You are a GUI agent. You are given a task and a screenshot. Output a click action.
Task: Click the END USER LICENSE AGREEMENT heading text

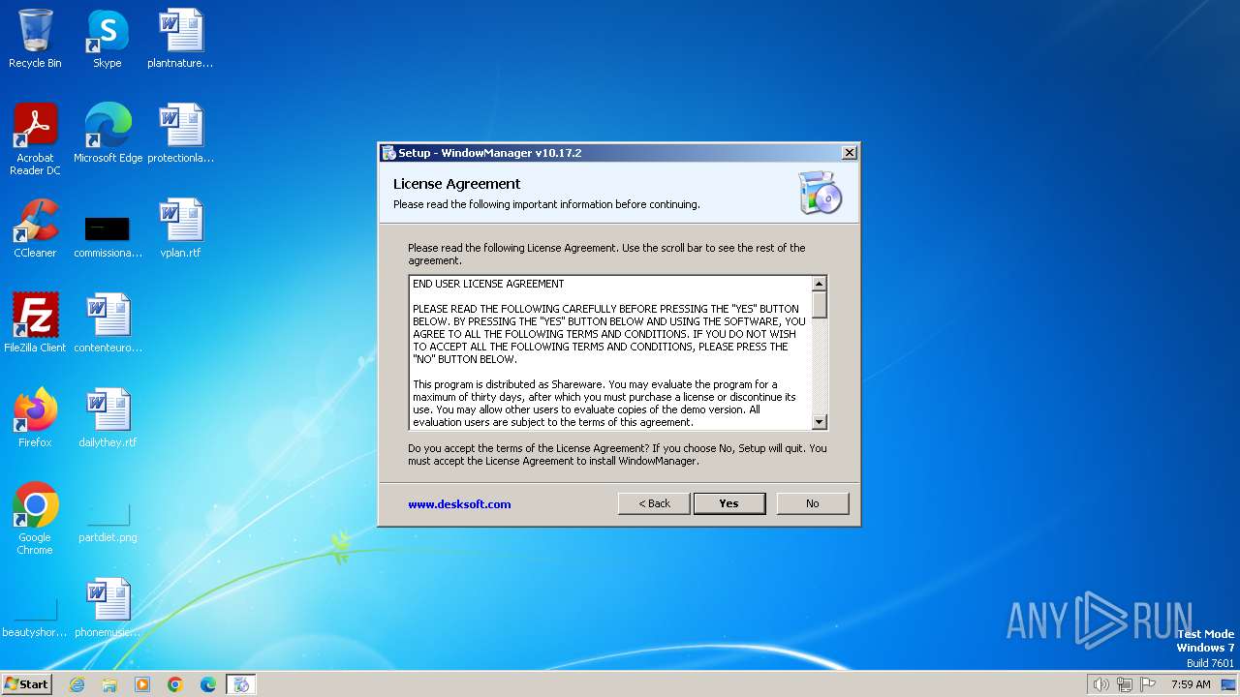pos(488,284)
